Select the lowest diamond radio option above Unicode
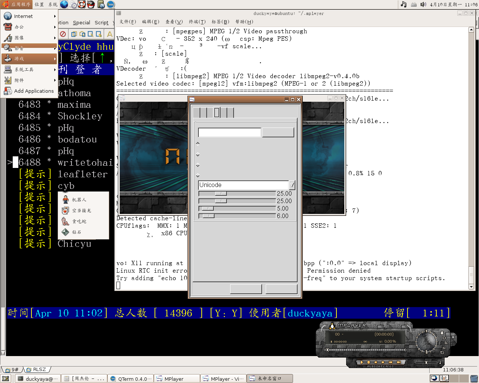479x383 pixels. 198,175
